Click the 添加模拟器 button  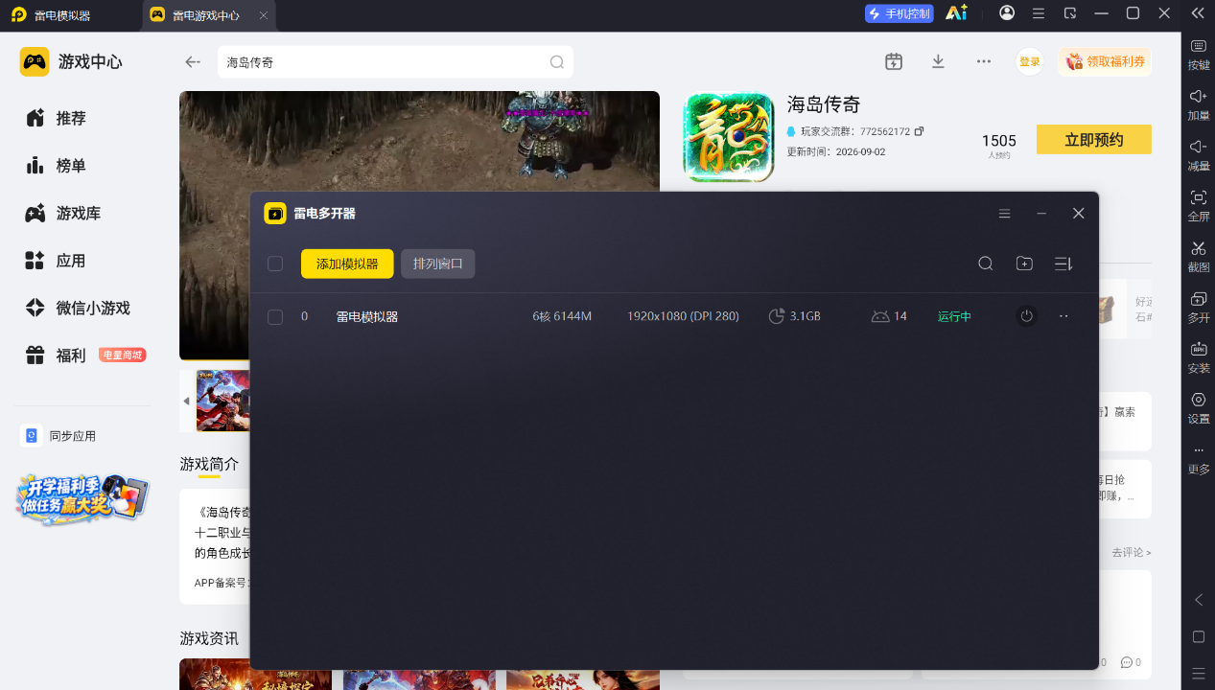click(347, 264)
